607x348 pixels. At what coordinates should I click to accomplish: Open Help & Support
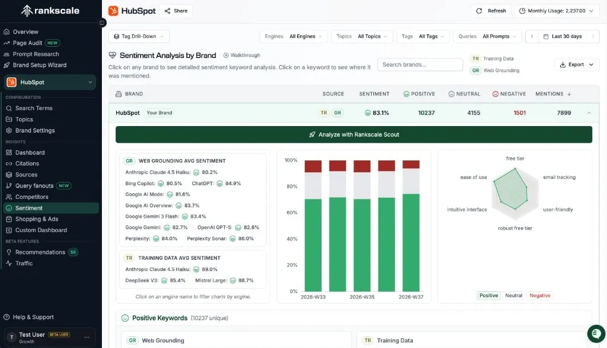(33, 317)
